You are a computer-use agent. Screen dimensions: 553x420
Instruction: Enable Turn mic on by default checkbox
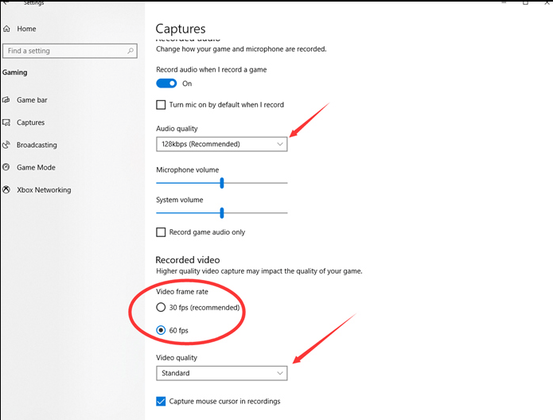point(162,105)
